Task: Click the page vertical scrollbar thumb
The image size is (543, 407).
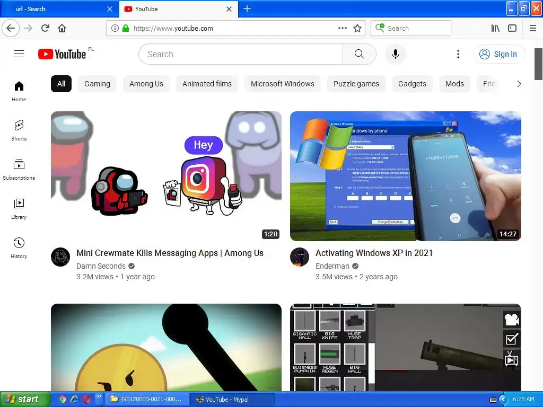Action: [539, 64]
